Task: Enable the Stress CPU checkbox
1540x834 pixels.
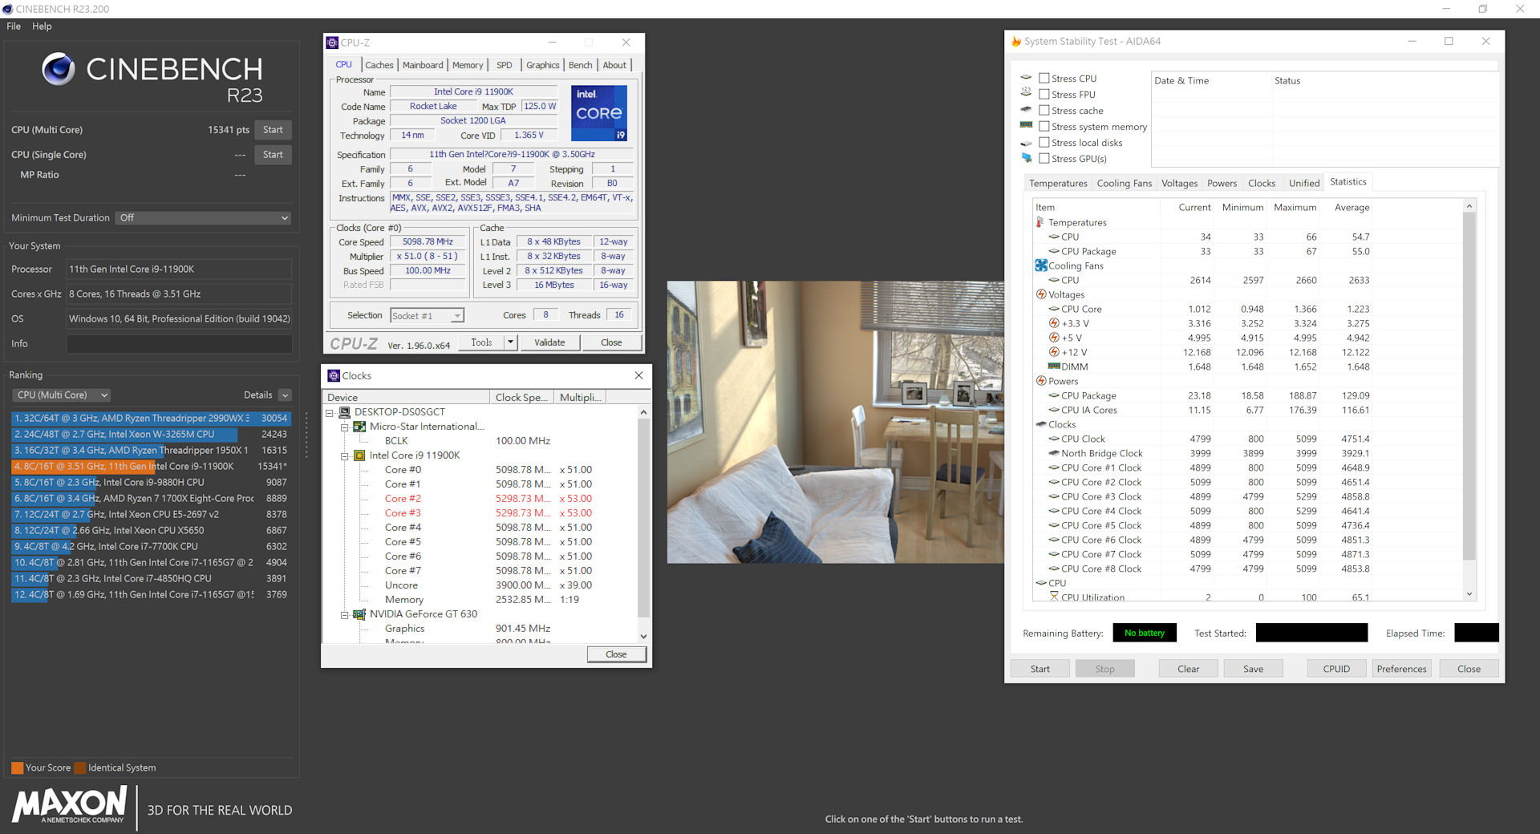Action: (1044, 78)
